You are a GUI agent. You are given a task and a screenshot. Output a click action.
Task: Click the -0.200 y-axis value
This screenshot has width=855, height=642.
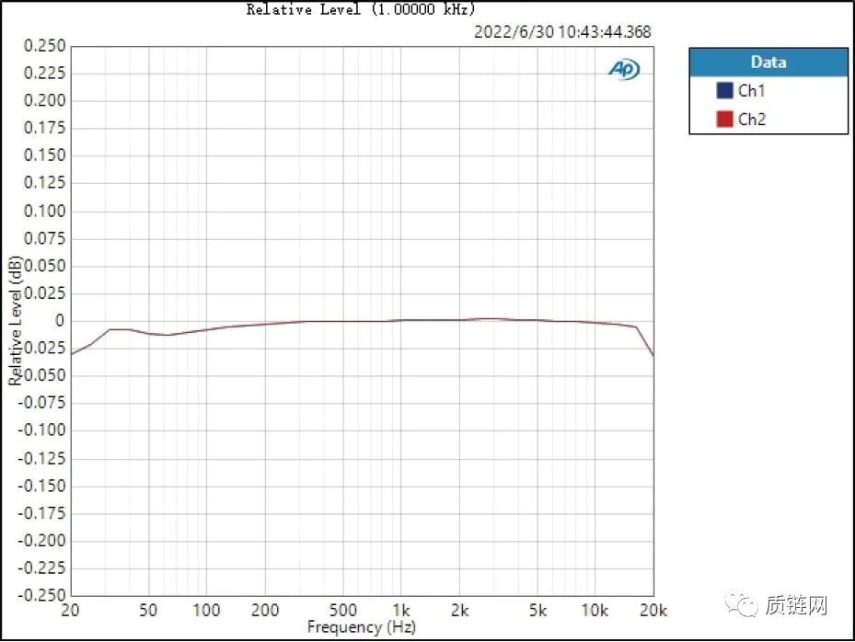[x=41, y=541]
